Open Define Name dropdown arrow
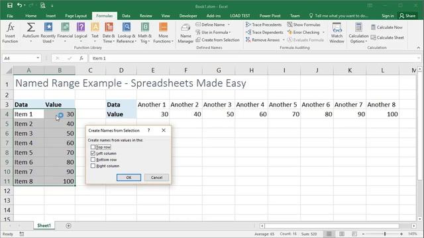The image size is (424, 238). click(229, 24)
